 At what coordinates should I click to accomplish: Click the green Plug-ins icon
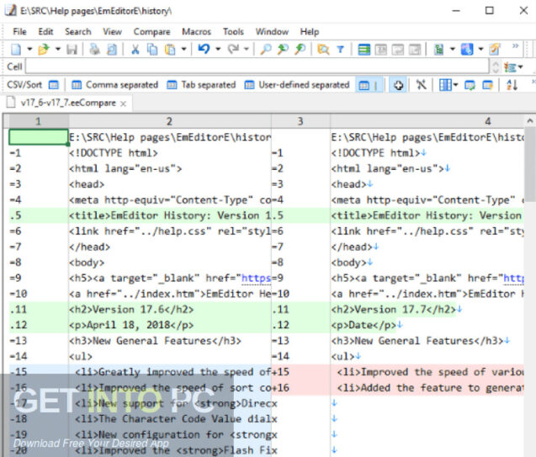pyautogui.click(x=439, y=50)
